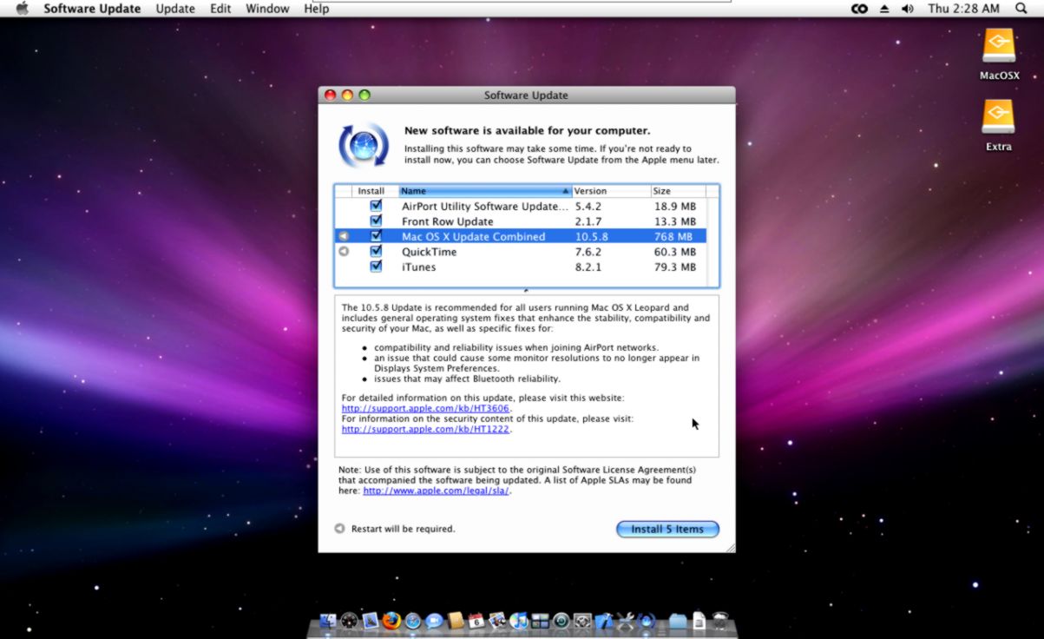1044x639 pixels.
Task: Click the circled-CO status icon in menu bar
Action: (x=859, y=9)
